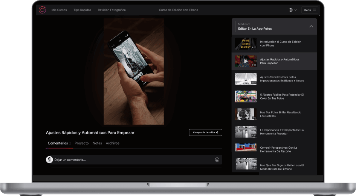Open lesson La Importancia Y El Impacto De La Herramienta Recortar
Viewport: 356px width, 196px height.
tap(274, 132)
